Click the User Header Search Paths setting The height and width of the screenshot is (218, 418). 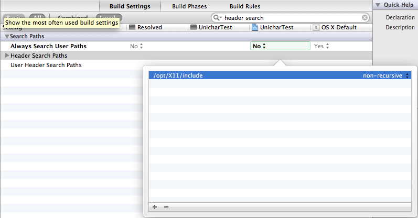[x=46, y=65]
